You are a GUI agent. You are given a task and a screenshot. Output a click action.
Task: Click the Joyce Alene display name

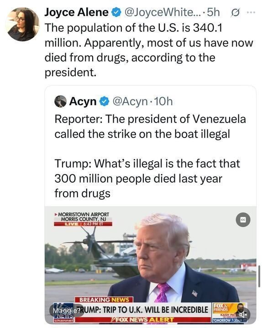77,12
